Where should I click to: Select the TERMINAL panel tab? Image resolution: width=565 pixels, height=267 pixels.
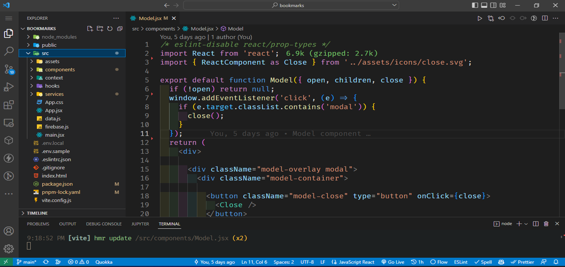[169, 224]
